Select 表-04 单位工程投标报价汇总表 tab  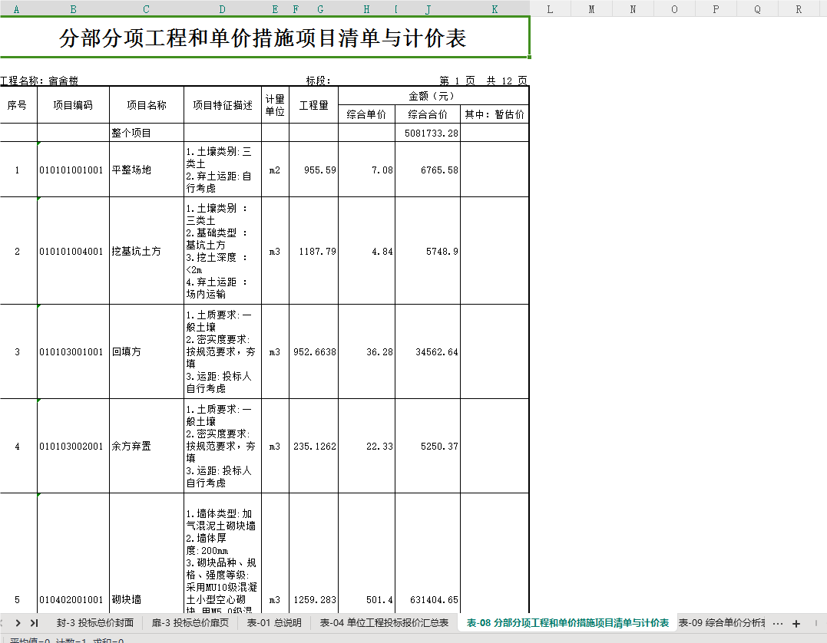pos(384,623)
